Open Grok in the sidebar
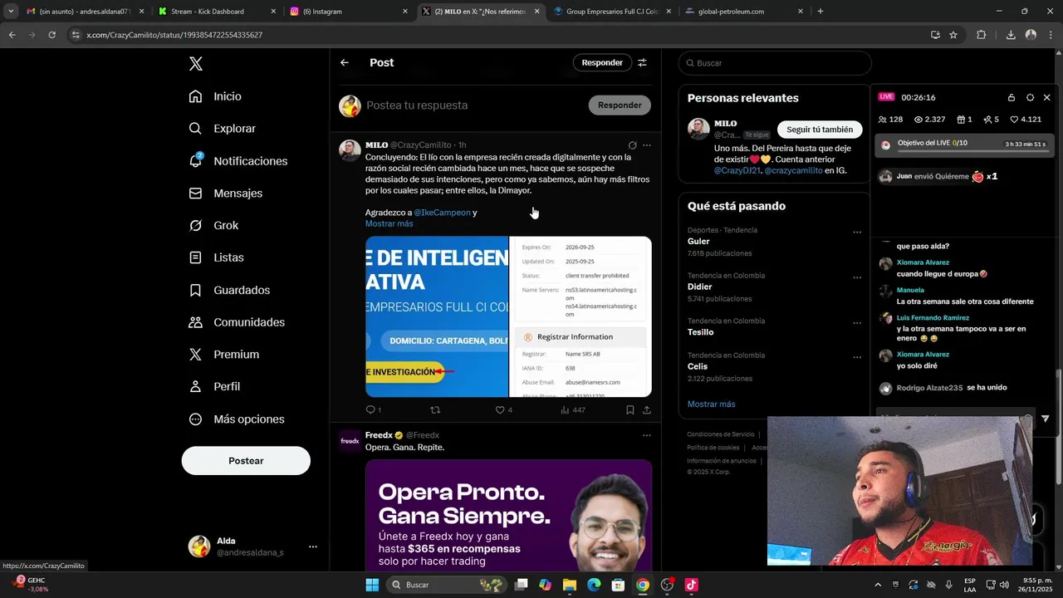Screen dimensions: 1063x598 click(x=213, y=226)
